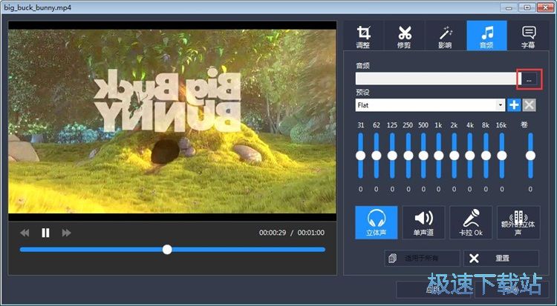The image size is (557, 306).
Task: Click the 预设 preset label
Action: coord(362,92)
